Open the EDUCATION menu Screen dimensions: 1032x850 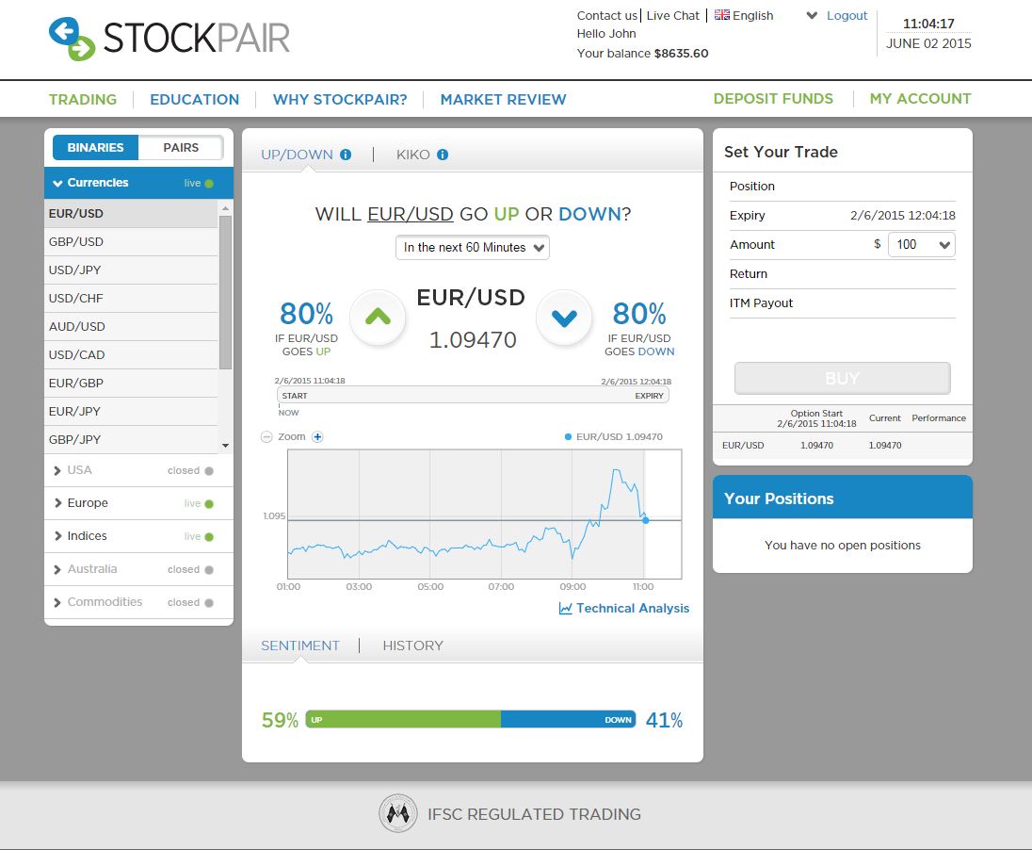195,100
